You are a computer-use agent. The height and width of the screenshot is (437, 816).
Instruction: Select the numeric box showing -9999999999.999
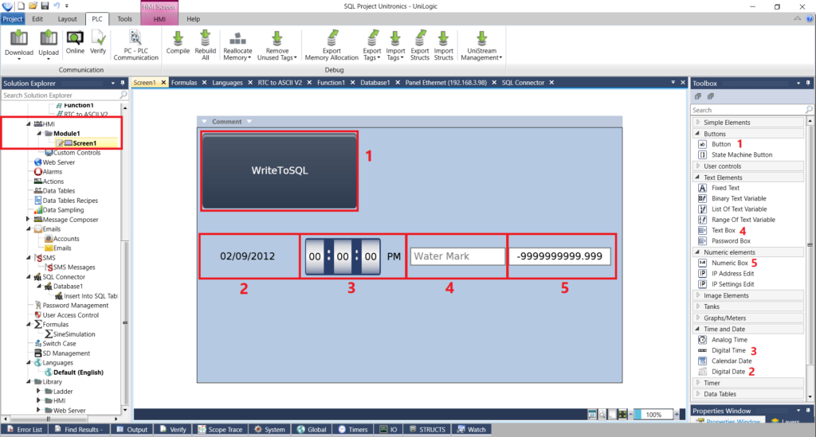(559, 256)
